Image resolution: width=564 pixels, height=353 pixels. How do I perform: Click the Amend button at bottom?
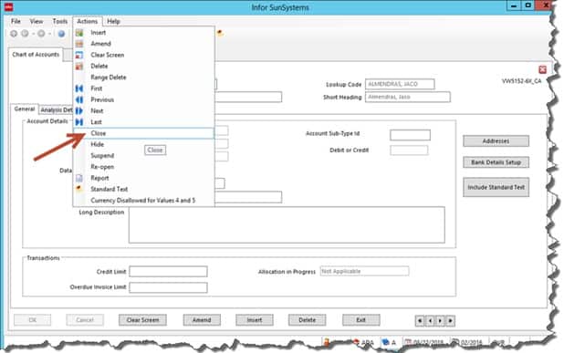[x=202, y=320]
